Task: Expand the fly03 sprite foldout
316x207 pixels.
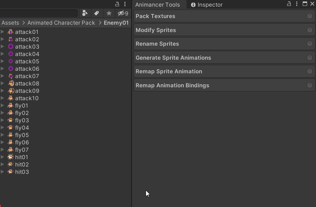Action: (x=3, y=120)
